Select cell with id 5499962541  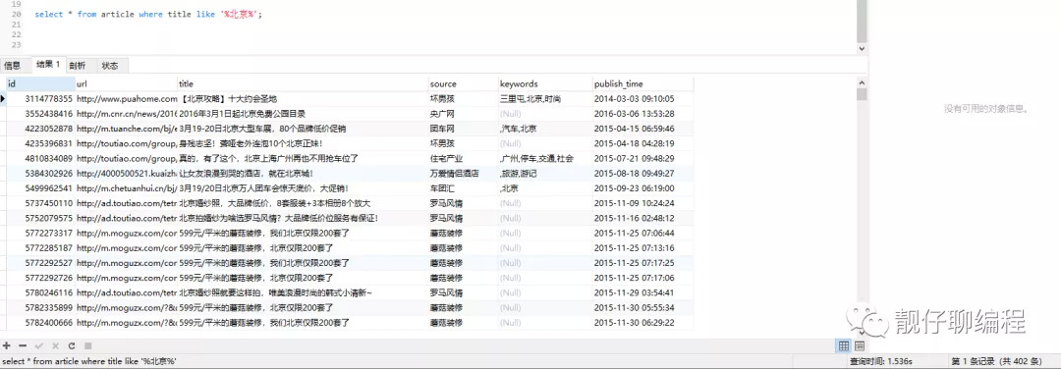tap(40, 187)
